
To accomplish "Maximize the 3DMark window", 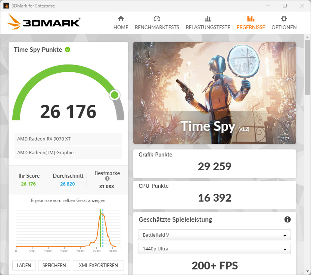I will pos(285,6).
